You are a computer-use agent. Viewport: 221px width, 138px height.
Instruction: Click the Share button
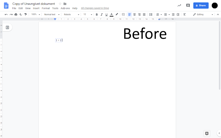coord(201,6)
